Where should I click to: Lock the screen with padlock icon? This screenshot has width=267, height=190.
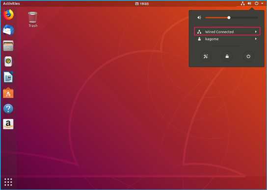point(227,56)
